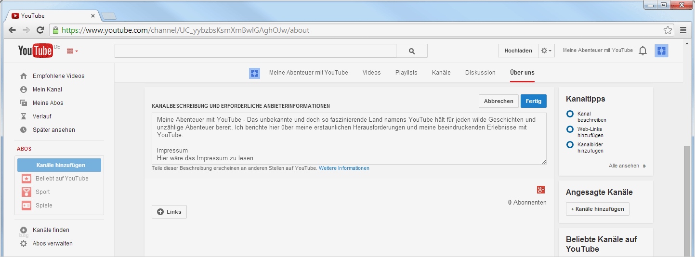Click Abbrechen to cancel editing
This screenshot has width=695, height=257.
click(498, 101)
